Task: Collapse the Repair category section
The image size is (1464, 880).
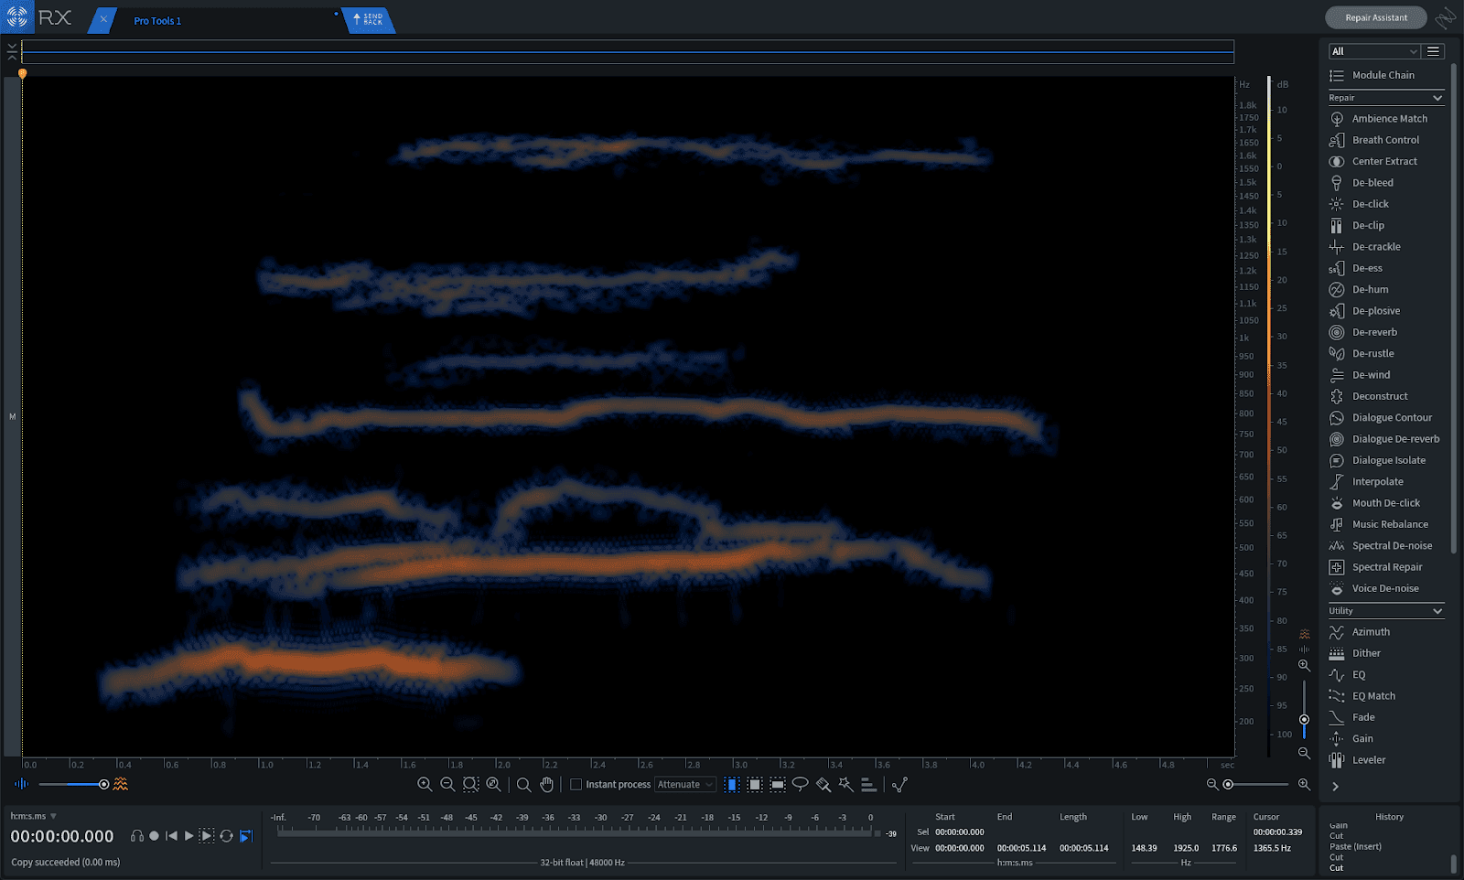Action: pos(1385,98)
